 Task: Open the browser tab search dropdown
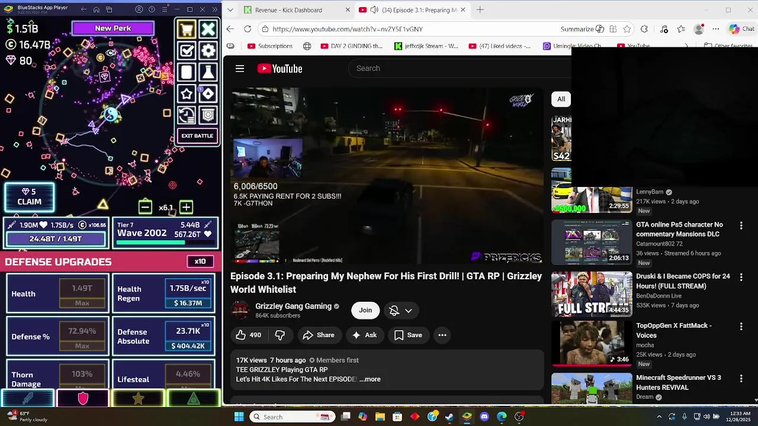tap(230, 9)
